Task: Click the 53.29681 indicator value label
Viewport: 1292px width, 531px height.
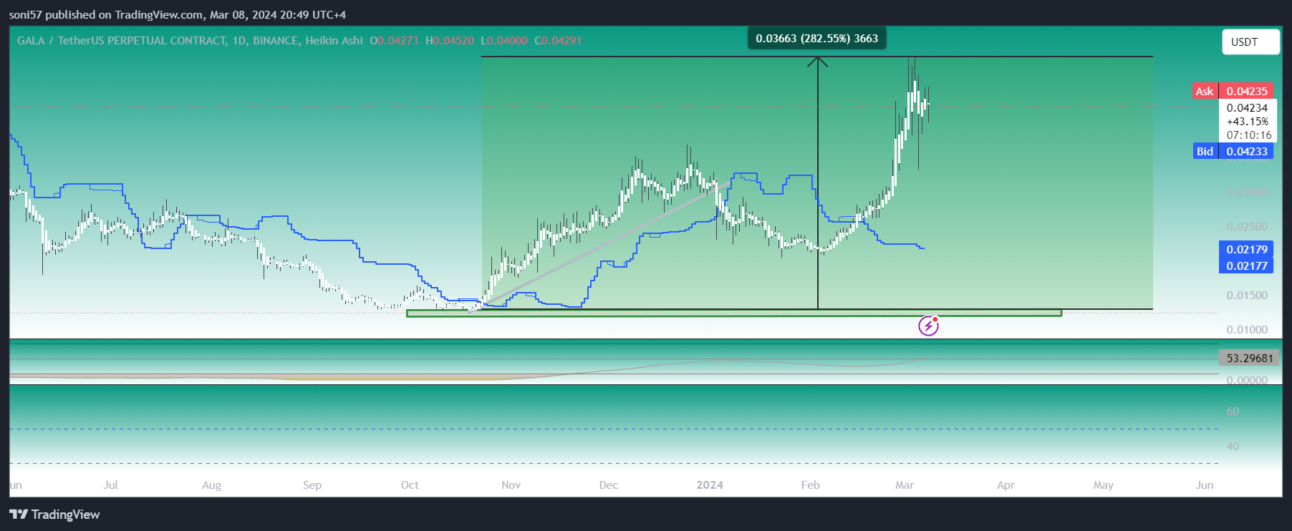Action: [1250, 358]
